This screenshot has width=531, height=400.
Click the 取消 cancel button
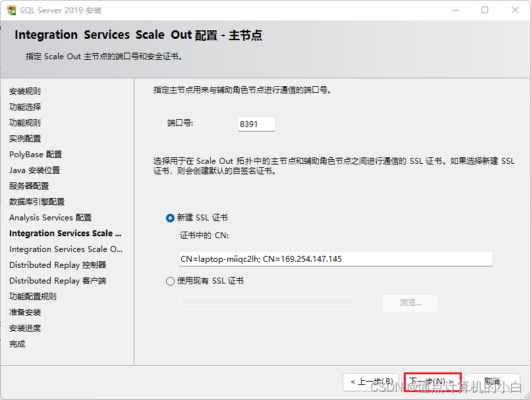(492, 382)
